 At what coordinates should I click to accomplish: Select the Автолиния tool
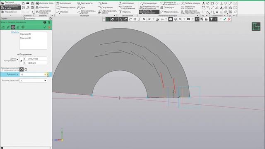point(63,3)
